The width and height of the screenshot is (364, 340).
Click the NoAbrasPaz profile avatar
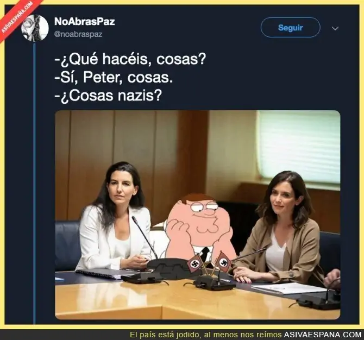click(x=35, y=28)
